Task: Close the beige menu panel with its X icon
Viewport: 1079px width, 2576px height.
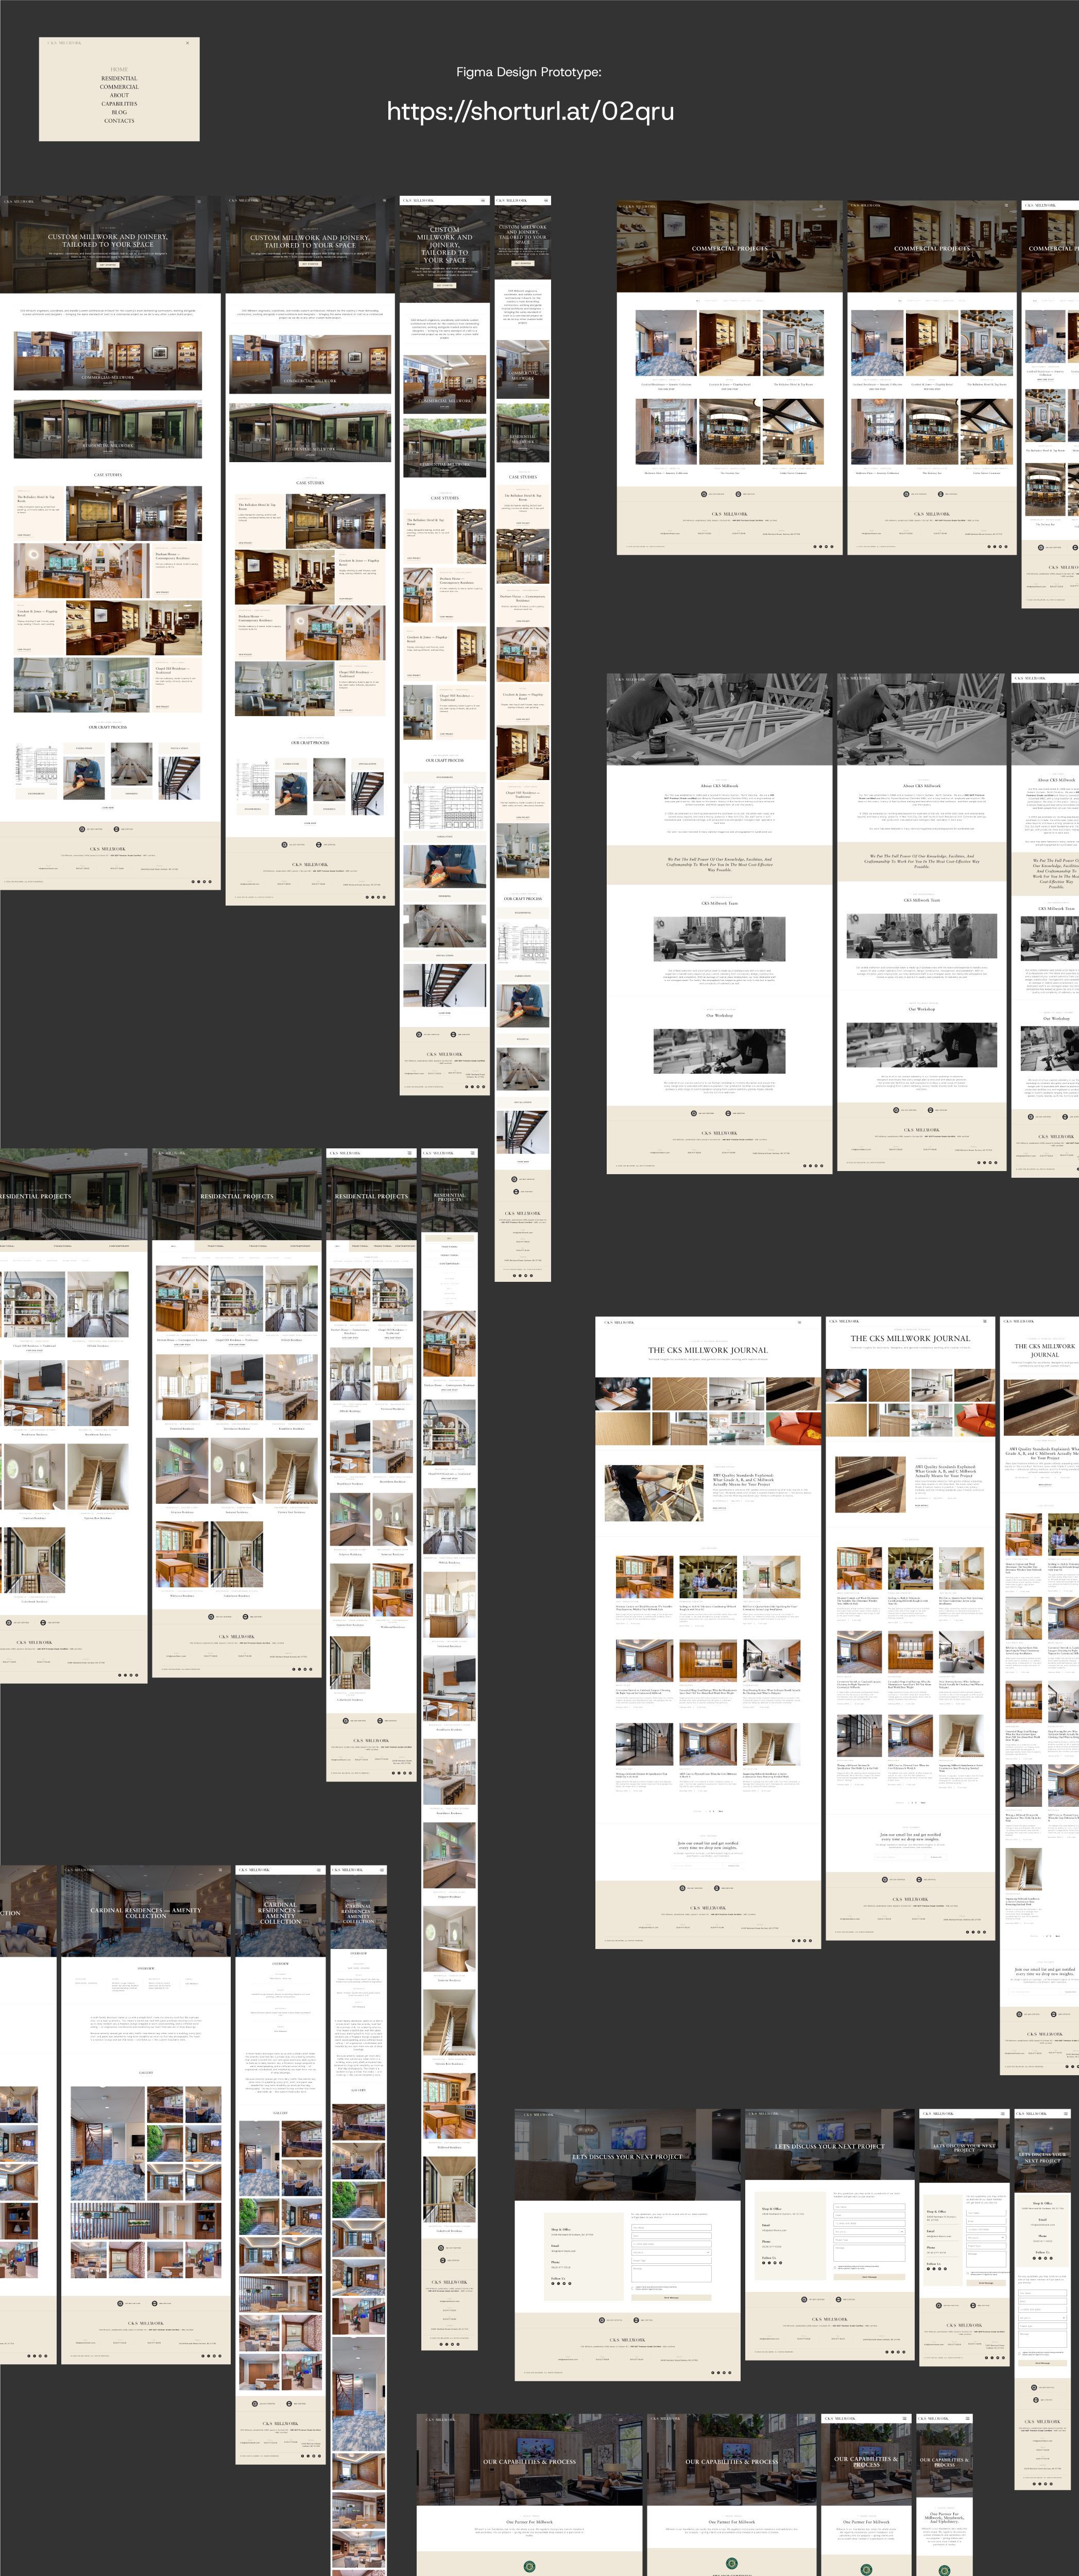Action: click(187, 43)
